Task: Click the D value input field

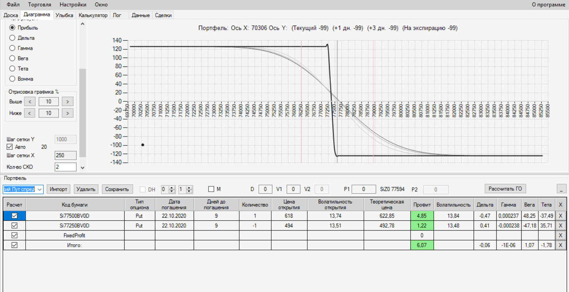Action: (265, 189)
